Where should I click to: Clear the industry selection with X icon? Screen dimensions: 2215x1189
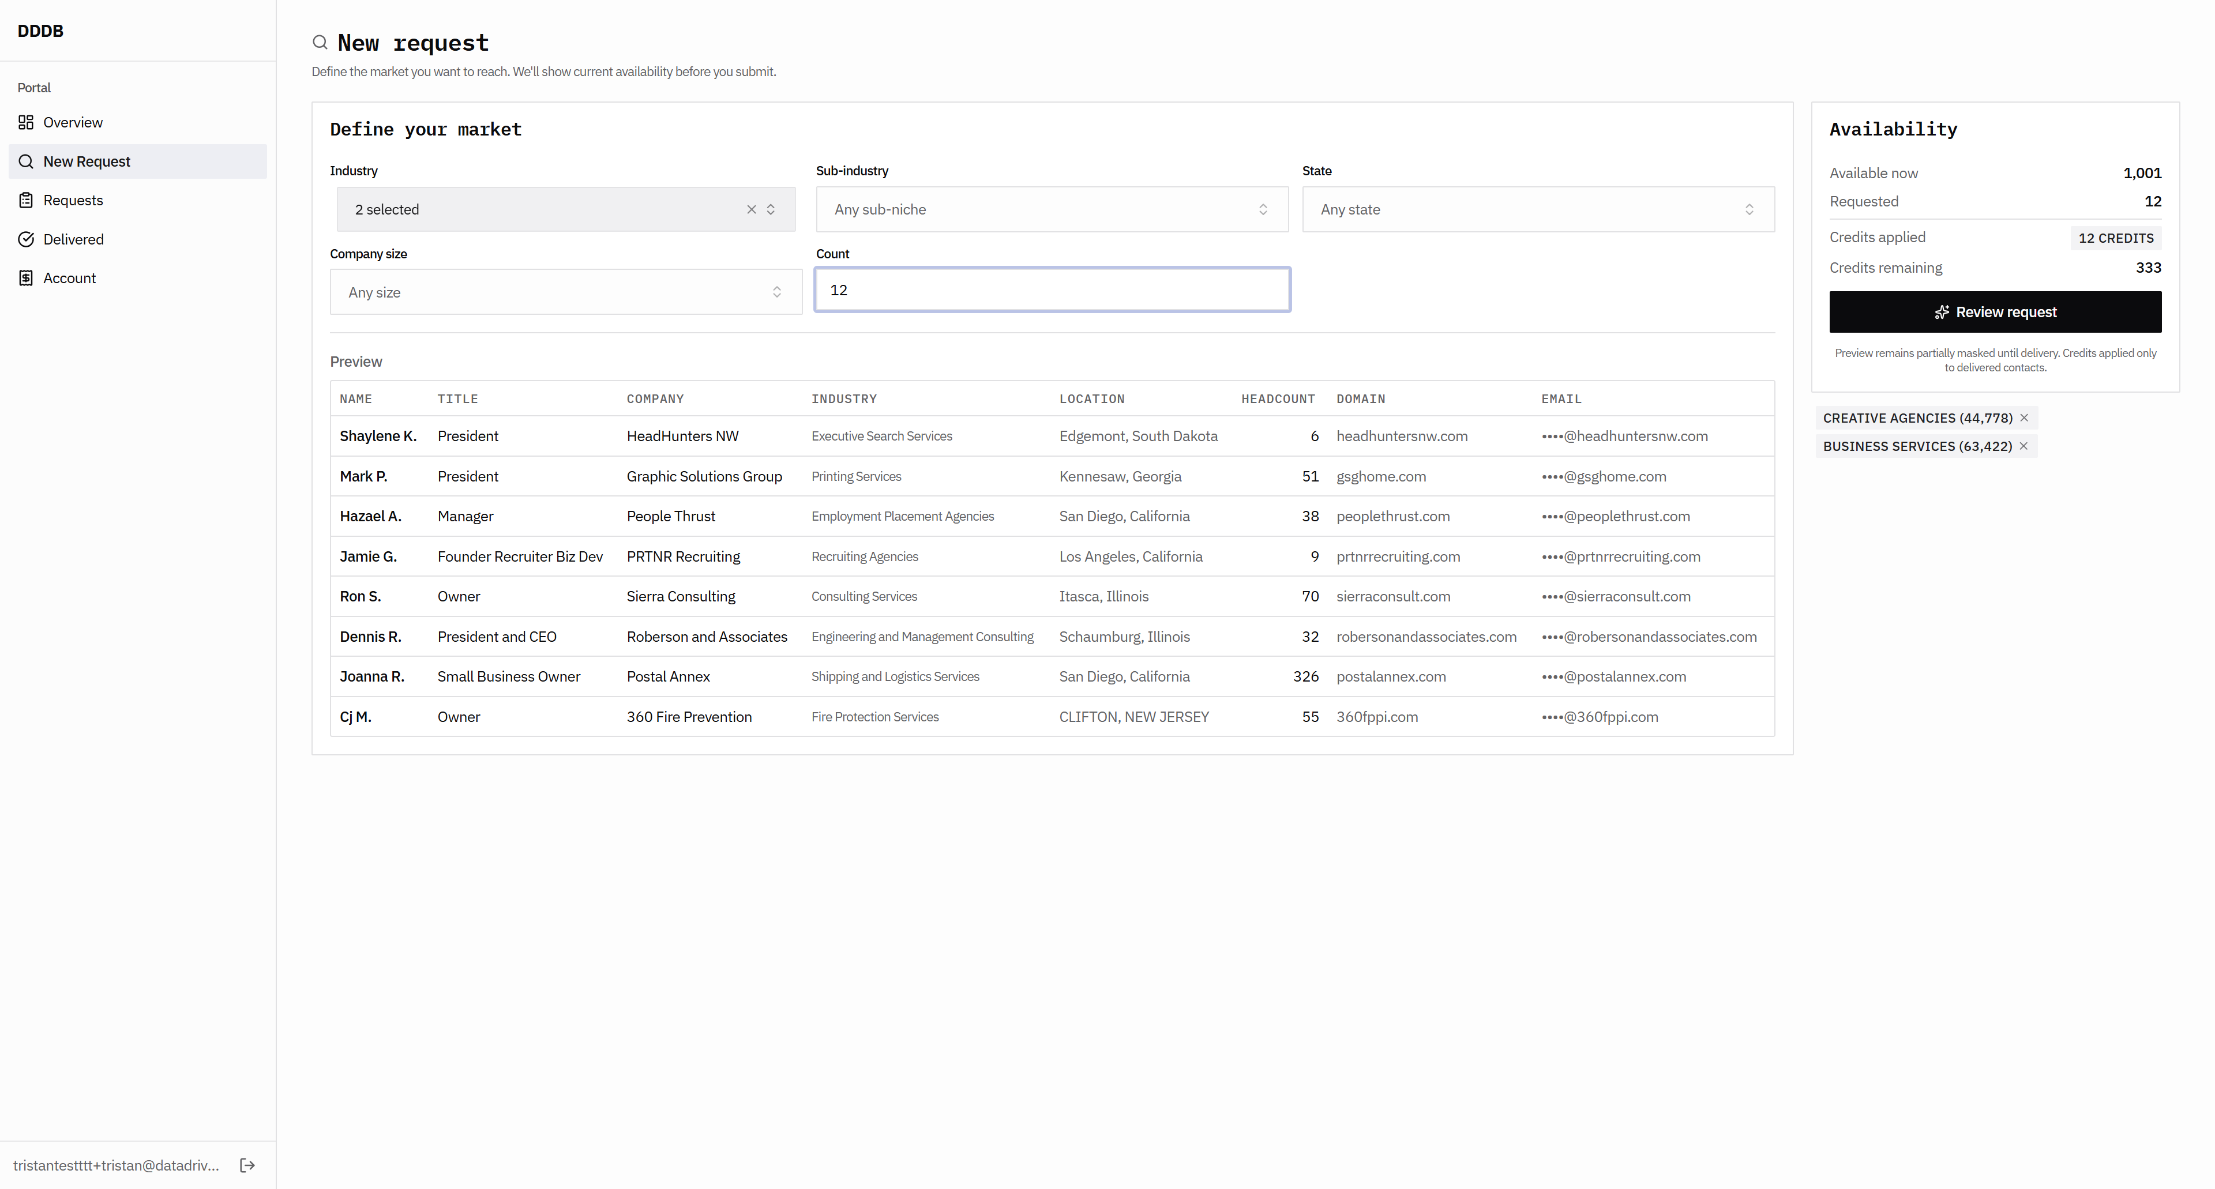(750, 210)
